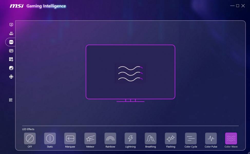Click the QR code icon in sidebar
This screenshot has height=154, width=250.
[x=11, y=100]
